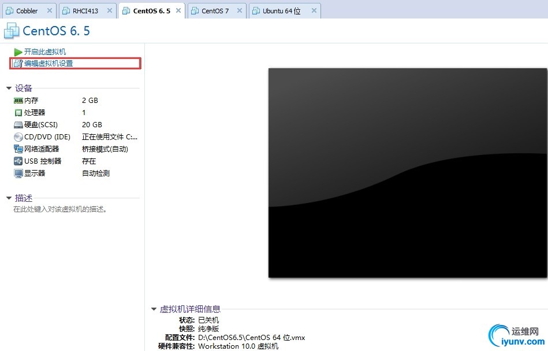Click the CD/DVD (IDE) disc icon
Image resolution: width=548 pixels, height=351 pixels.
18,137
